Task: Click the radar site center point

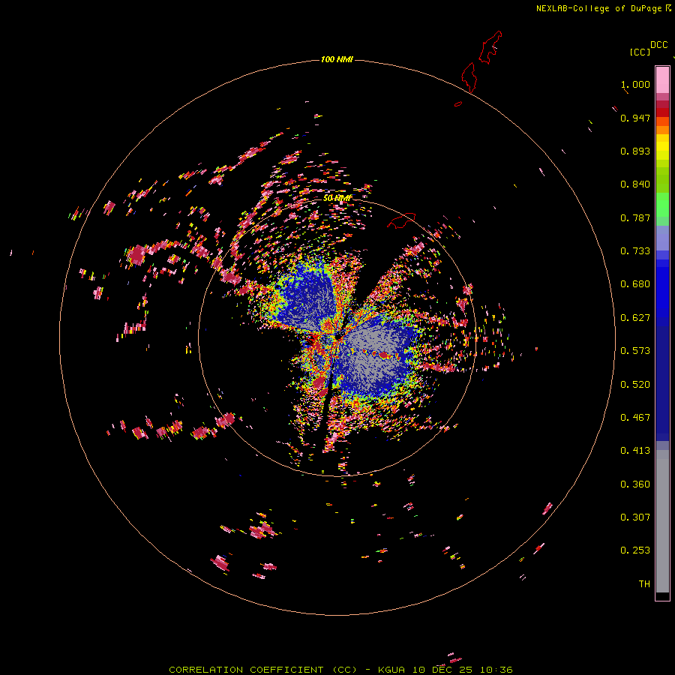Action: (x=339, y=337)
